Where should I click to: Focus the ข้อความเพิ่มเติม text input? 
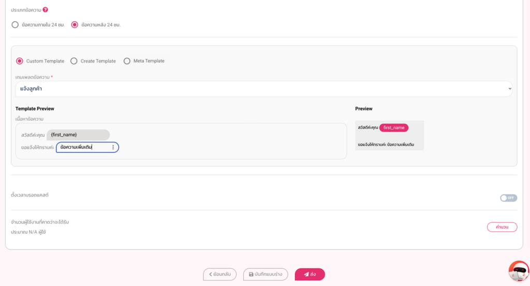point(83,147)
